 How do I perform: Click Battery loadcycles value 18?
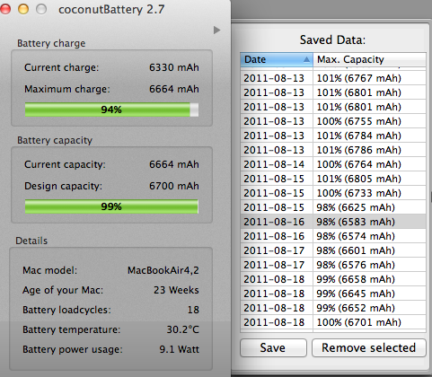pos(193,310)
